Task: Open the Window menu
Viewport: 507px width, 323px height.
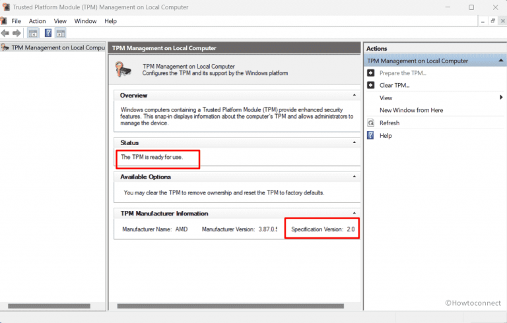Action: [85, 21]
